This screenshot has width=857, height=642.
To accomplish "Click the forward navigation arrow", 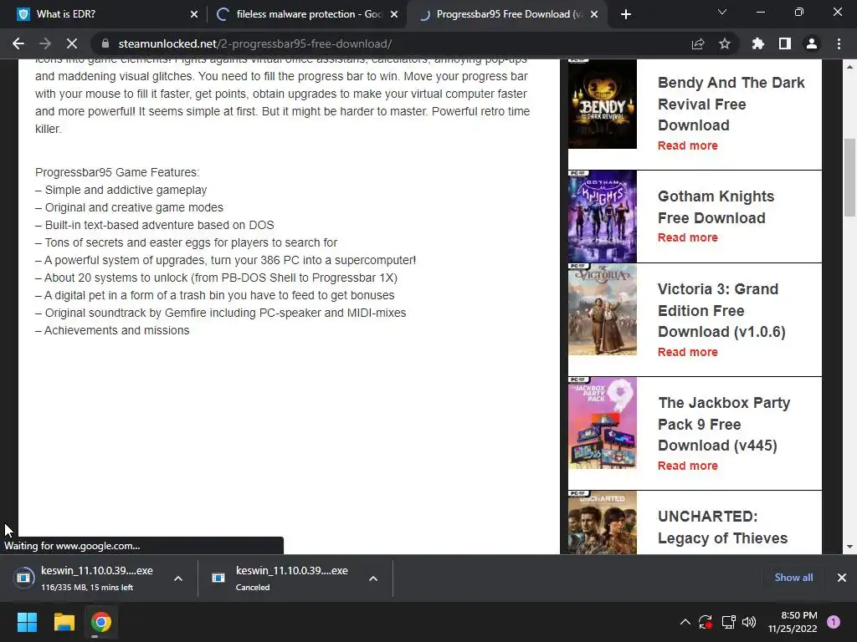I will click(45, 43).
